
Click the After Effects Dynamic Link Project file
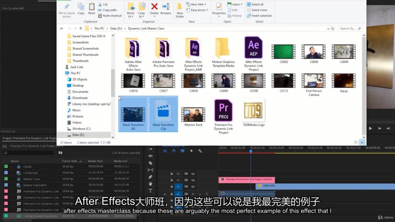click(x=253, y=54)
